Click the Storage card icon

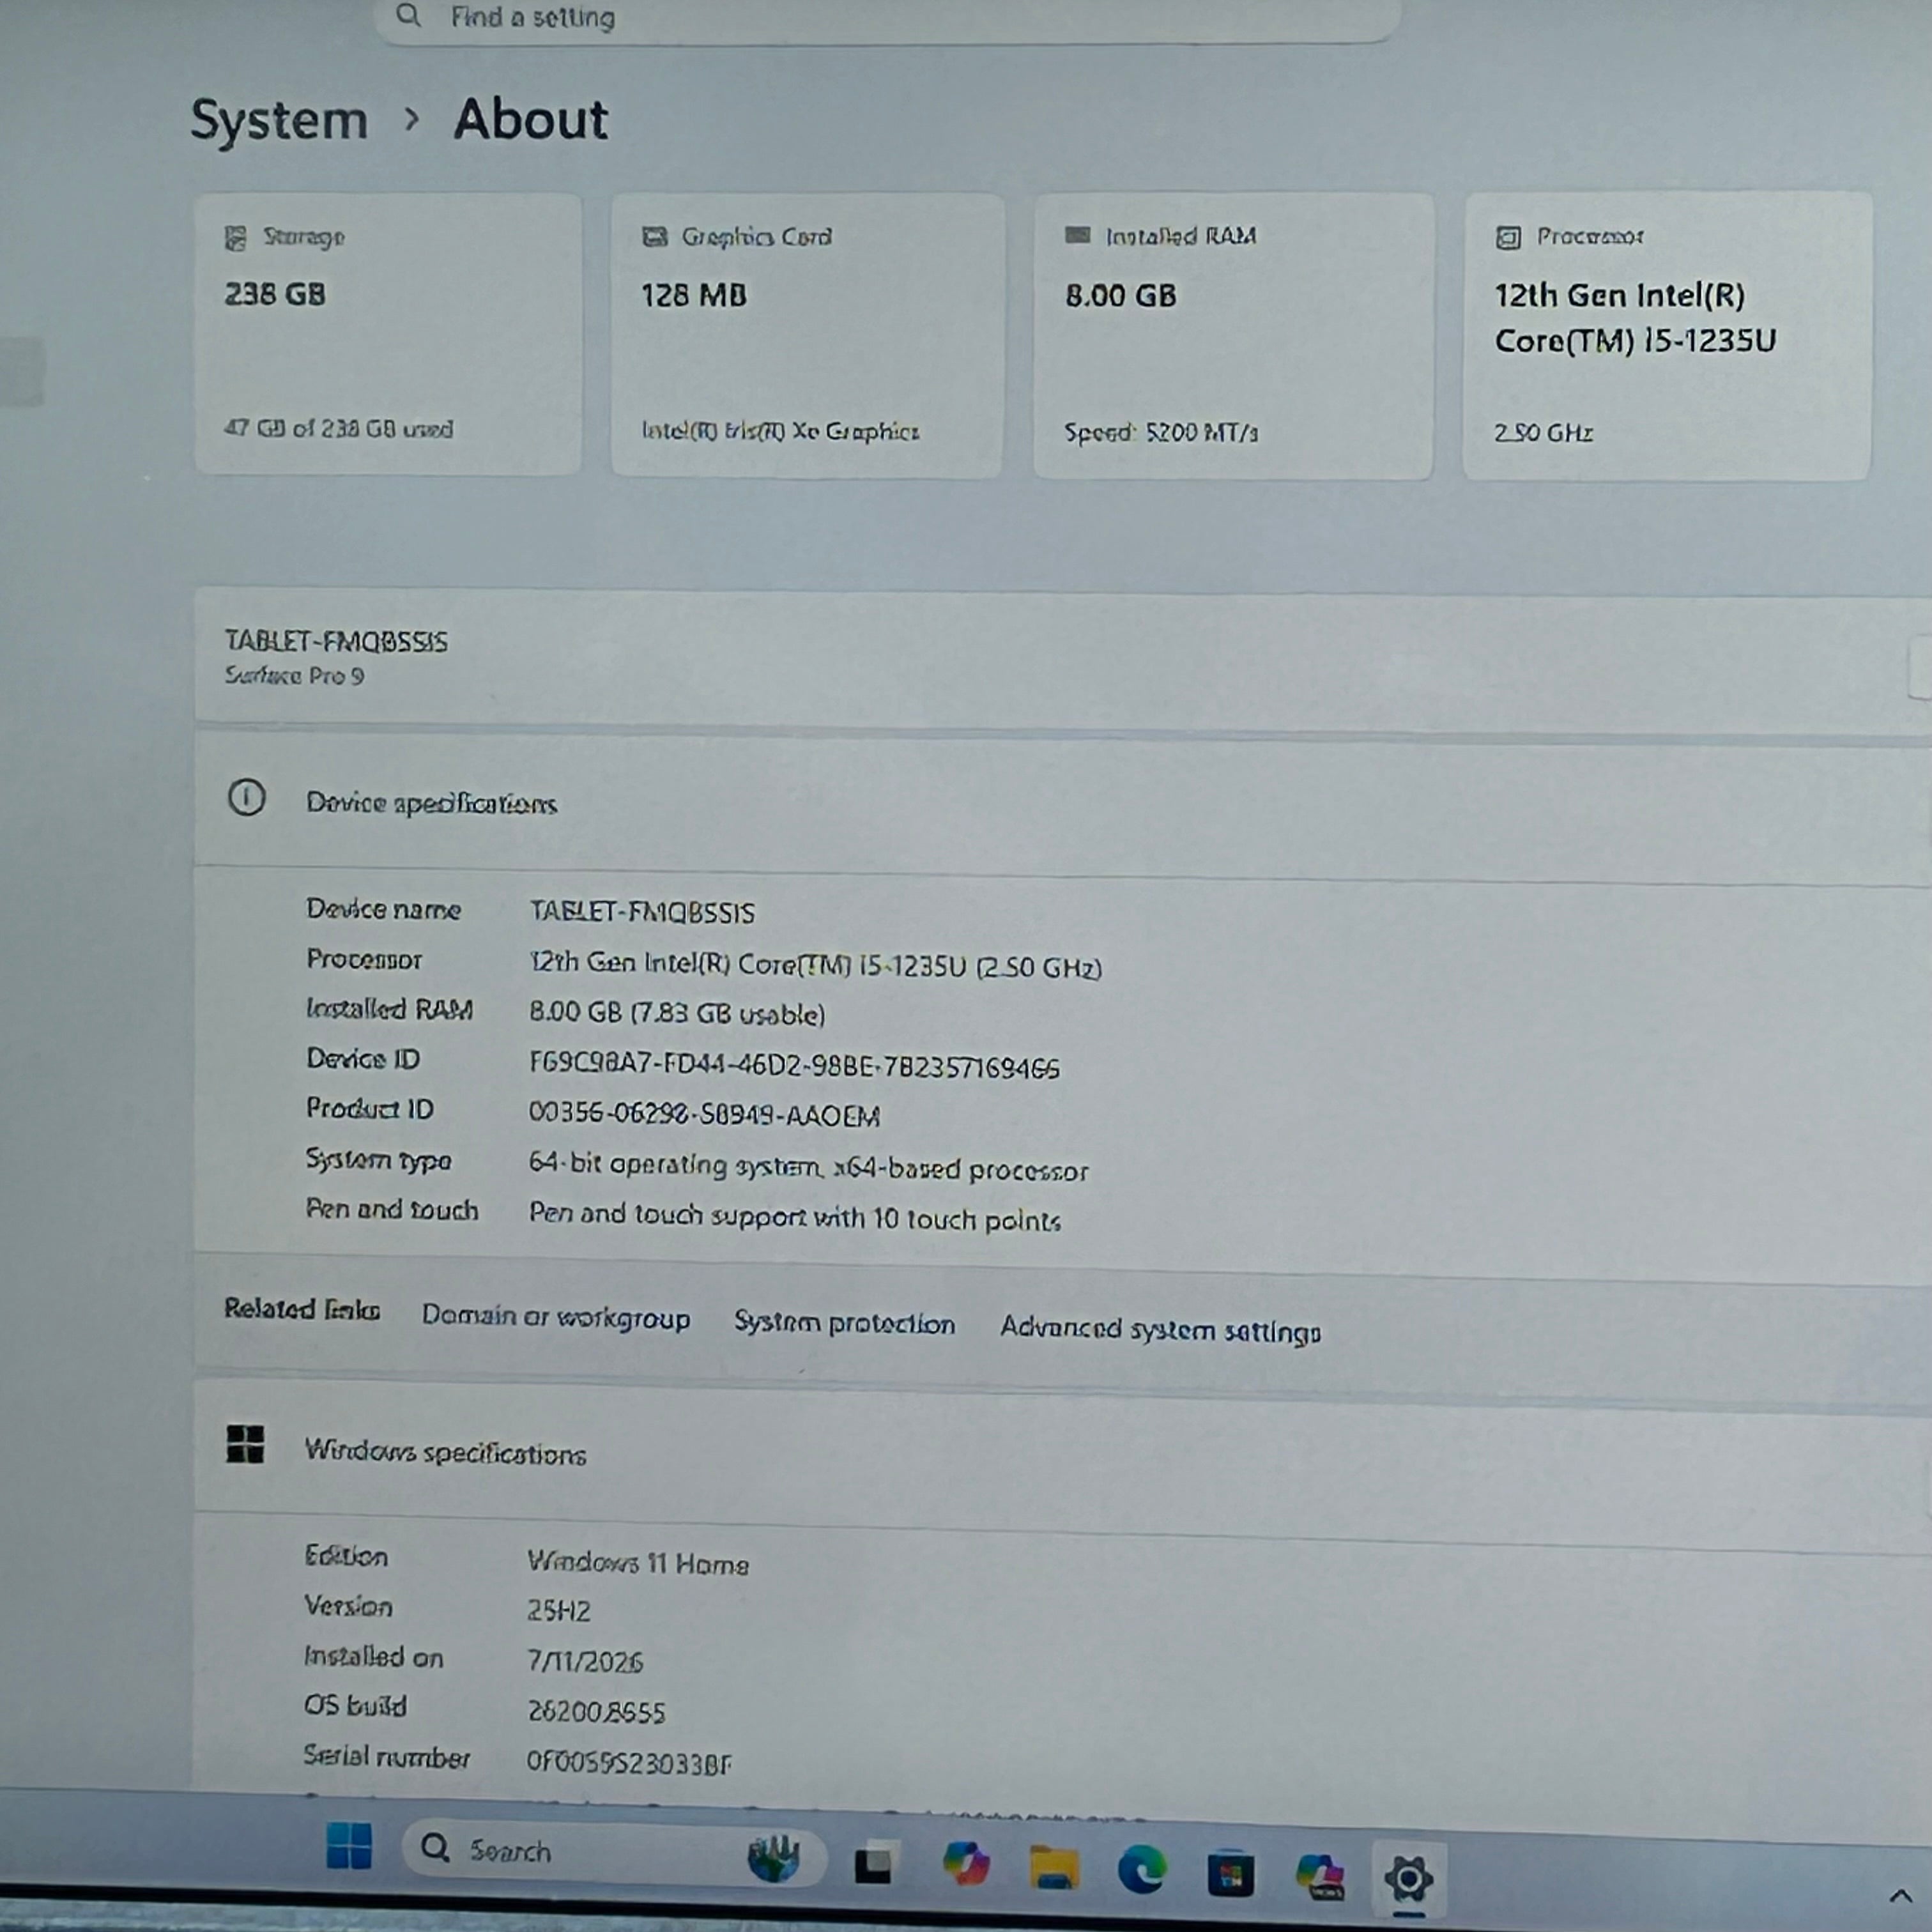pos(236,238)
